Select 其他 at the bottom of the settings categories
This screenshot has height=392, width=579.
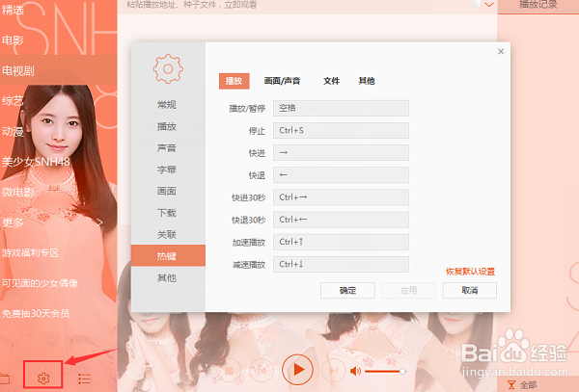pos(167,277)
